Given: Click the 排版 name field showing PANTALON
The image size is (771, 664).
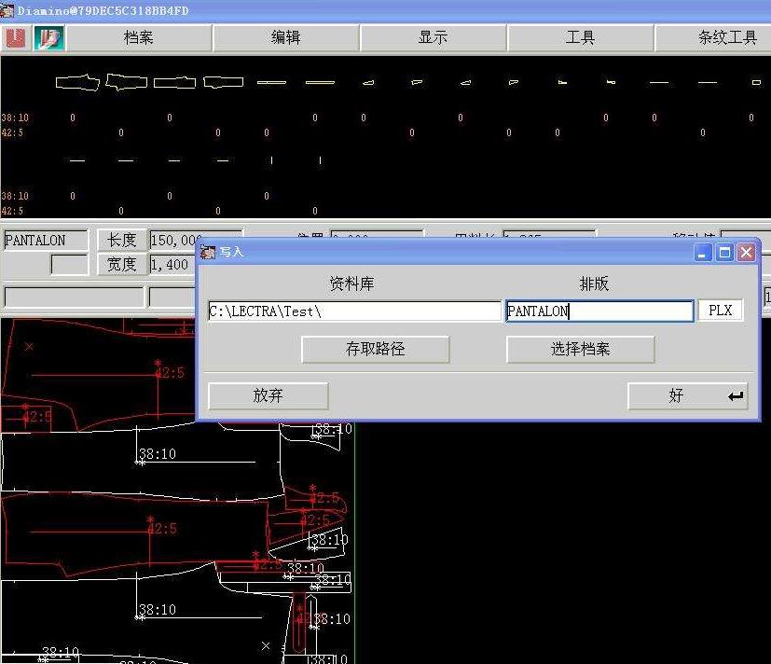Looking at the screenshot, I should pyautogui.click(x=599, y=311).
